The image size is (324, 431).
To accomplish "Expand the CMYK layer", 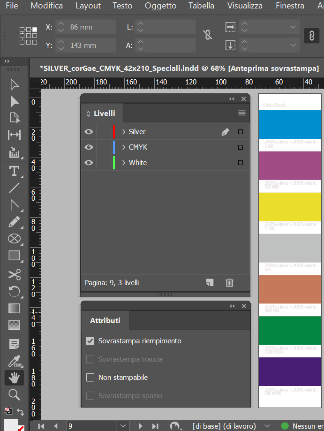I will (124, 147).
